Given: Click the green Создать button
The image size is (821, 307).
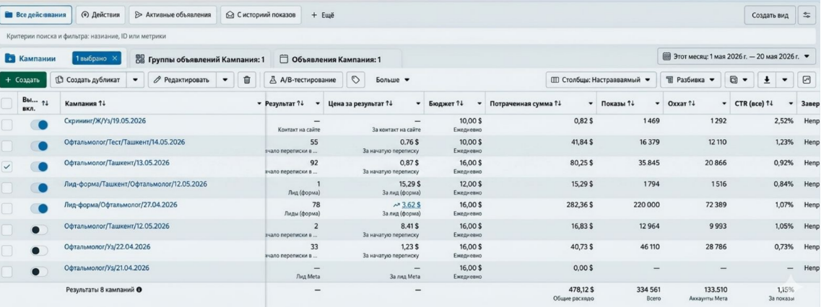Looking at the screenshot, I should 23,80.
